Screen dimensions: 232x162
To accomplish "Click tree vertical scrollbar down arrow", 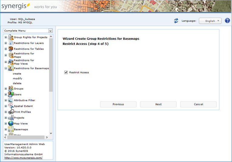I will pyautogui.click(x=51, y=133).
